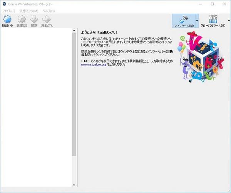Click the VM list scrollbar up arrow

coord(74,30)
